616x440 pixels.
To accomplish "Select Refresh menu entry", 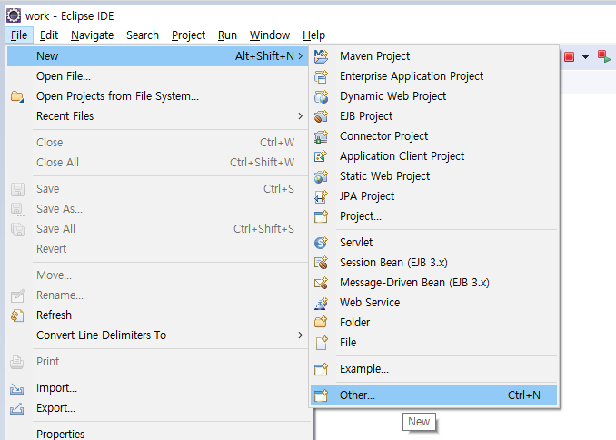I will tap(157, 315).
